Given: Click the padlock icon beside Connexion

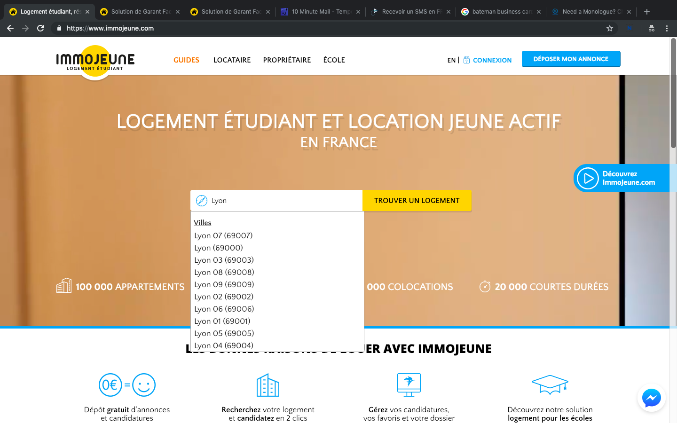Looking at the screenshot, I should [x=466, y=60].
